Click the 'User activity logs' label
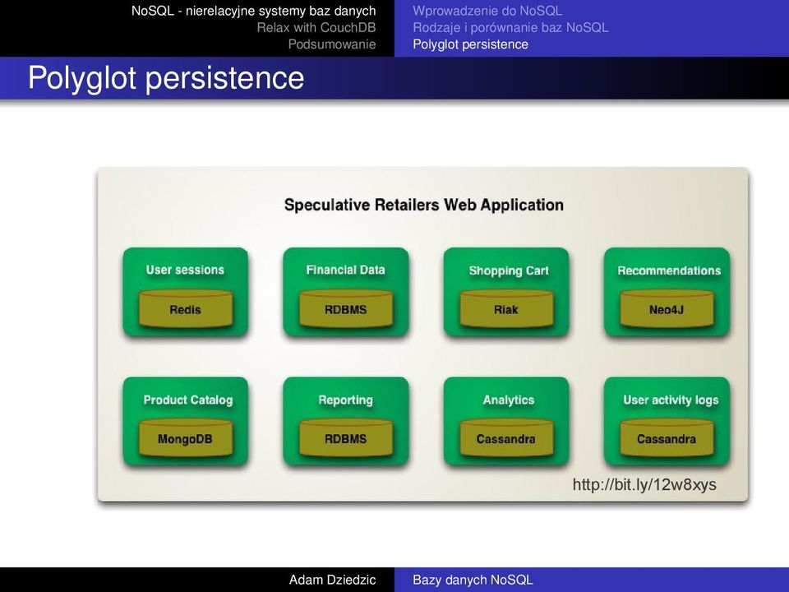789x592 pixels. coord(671,400)
